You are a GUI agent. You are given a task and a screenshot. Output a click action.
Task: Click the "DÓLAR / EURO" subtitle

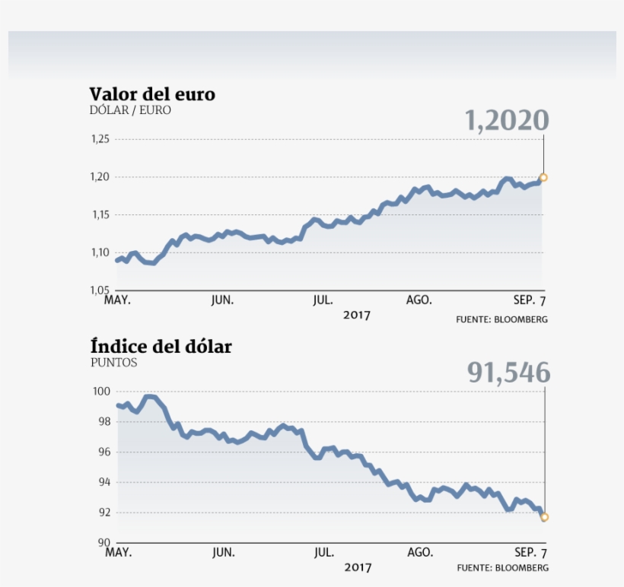click(130, 110)
